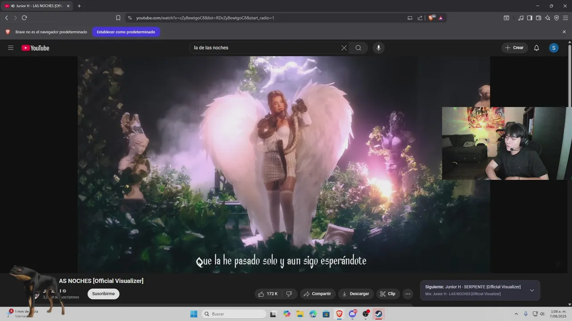Open the more actions ellipsis menu
The width and height of the screenshot is (572, 321).
408,294
